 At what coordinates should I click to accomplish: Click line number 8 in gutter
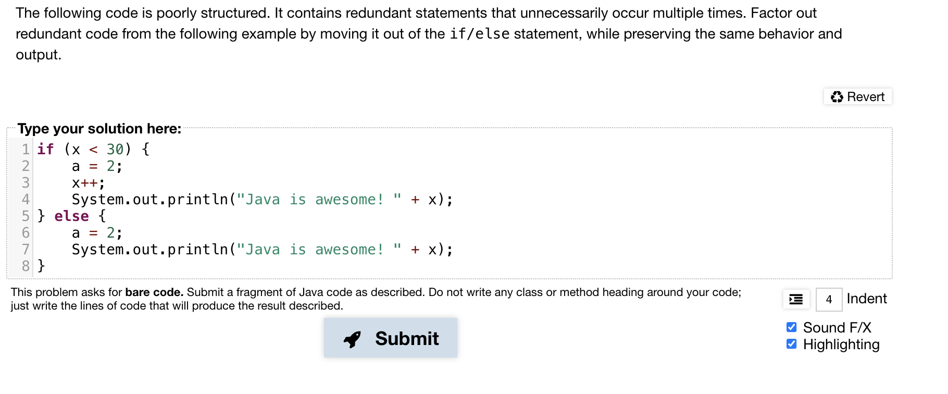[x=26, y=266]
